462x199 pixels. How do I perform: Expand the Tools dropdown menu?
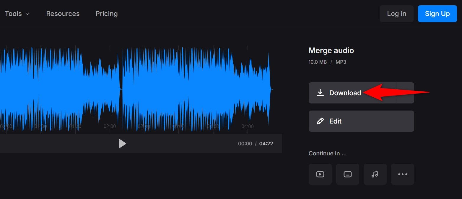17,14
